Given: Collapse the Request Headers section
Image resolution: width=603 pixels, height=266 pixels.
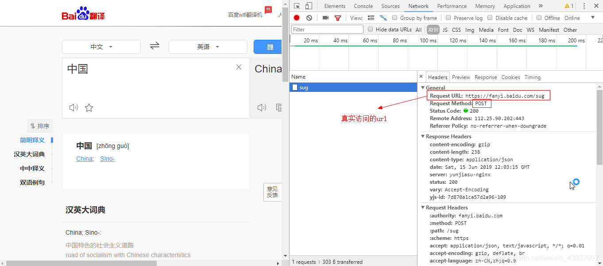Looking at the screenshot, I should [423, 207].
